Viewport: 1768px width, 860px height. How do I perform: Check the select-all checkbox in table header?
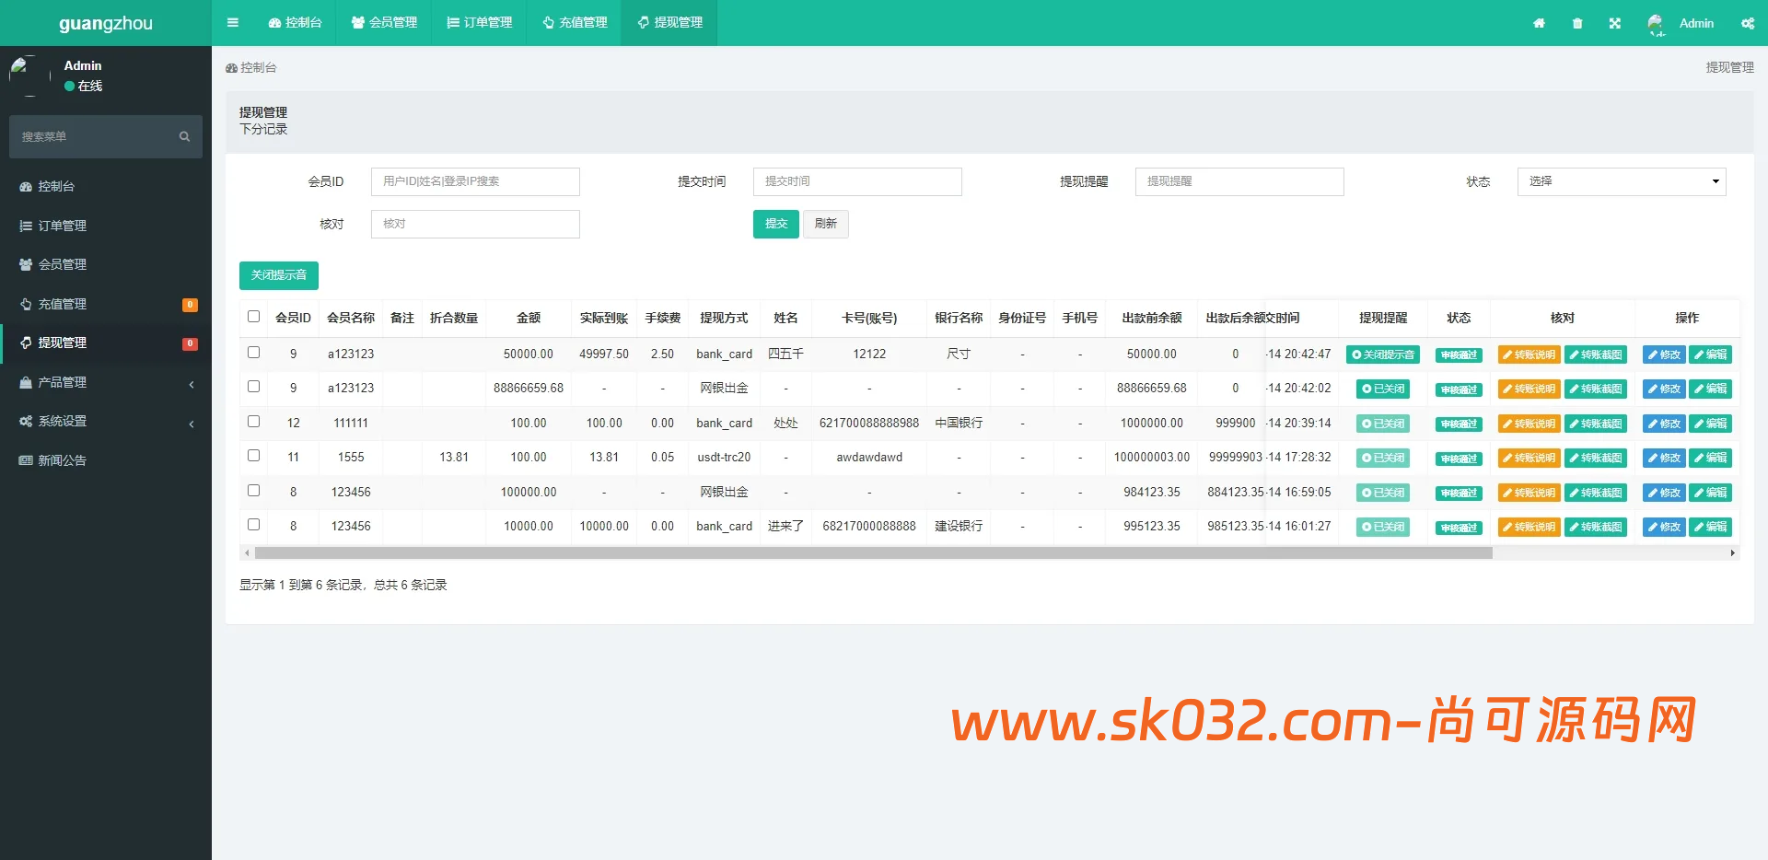coord(254,316)
